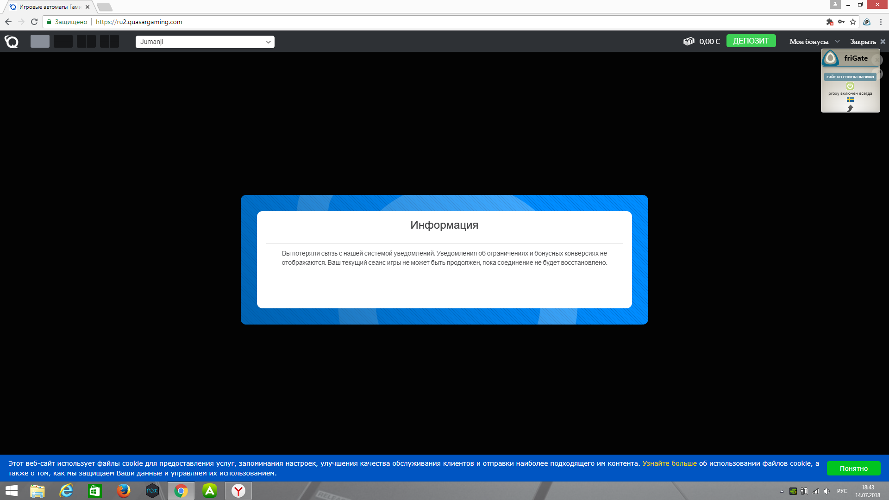
Task: Bookmark page with the star icon
Action: coord(853,22)
